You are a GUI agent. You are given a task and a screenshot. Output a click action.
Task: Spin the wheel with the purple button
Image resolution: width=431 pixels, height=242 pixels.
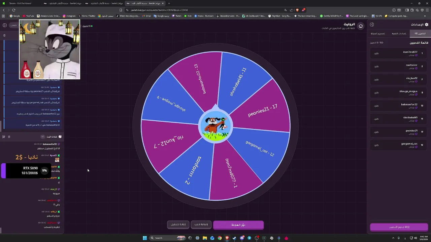pos(238,225)
